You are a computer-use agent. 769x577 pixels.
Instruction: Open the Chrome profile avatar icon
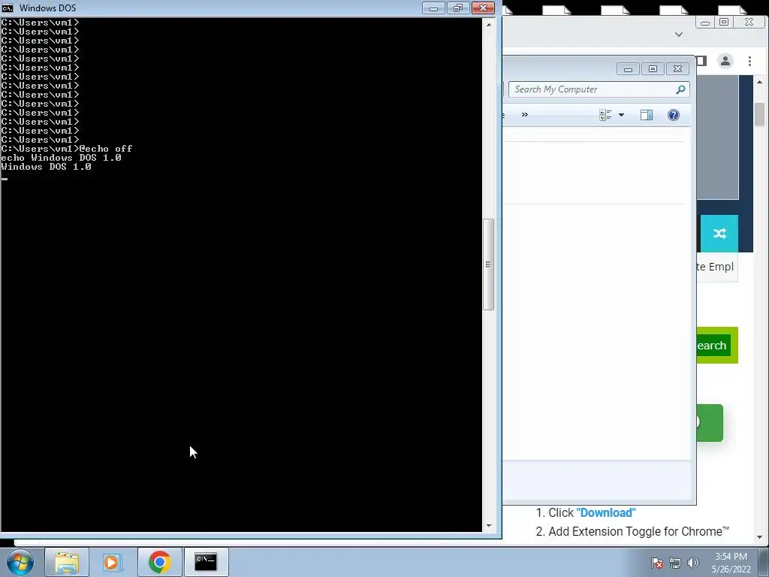725,61
